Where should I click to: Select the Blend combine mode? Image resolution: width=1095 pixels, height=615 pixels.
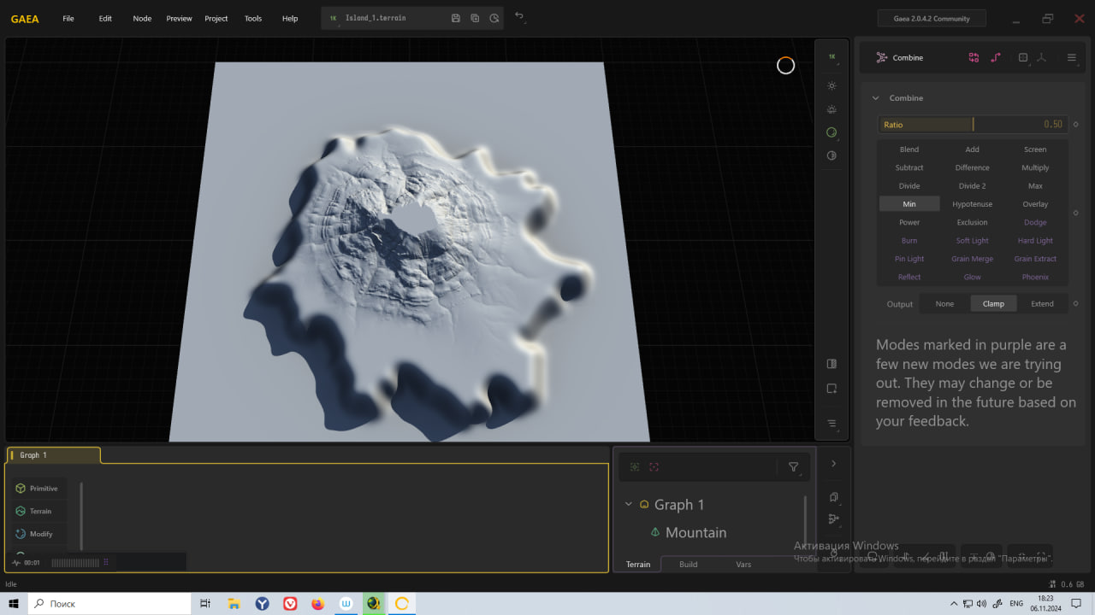coord(909,149)
